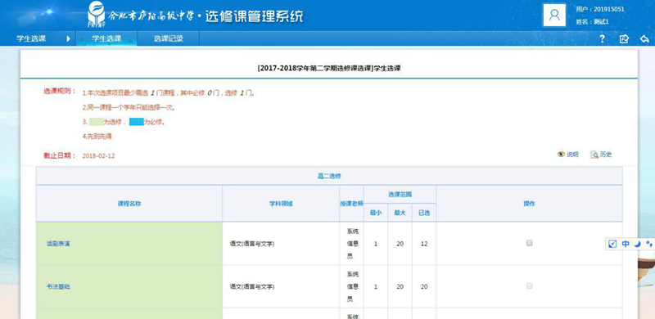This screenshot has width=655, height=319.
Task: Switch to the 选课记录 tab
Action: (168, 38)
